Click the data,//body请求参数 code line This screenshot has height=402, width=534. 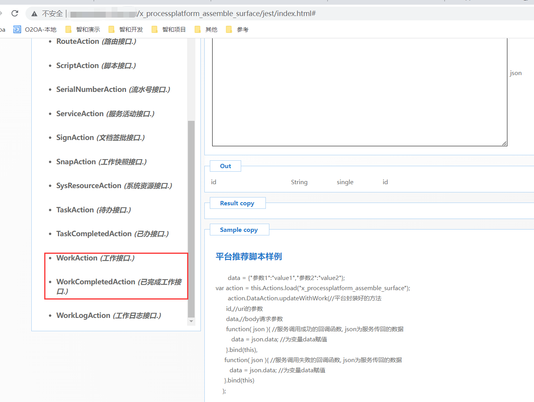[254, 319]
